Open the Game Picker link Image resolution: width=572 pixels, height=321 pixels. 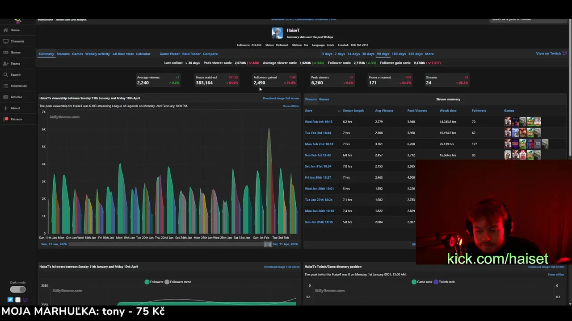[x=170, y=54]
